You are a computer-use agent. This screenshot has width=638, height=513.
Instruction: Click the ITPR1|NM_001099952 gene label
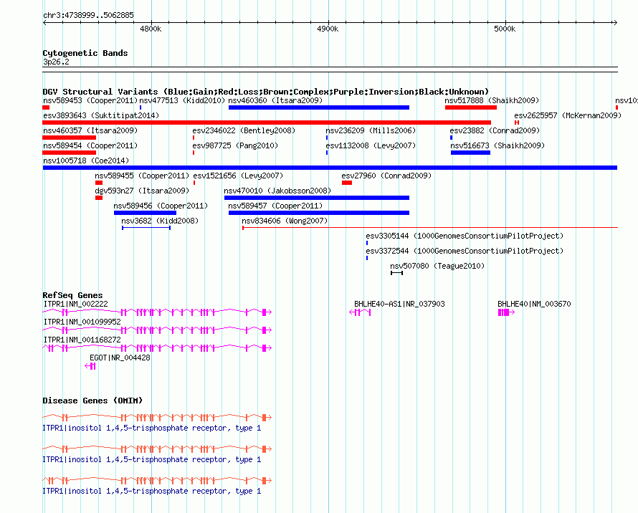point(82,322)
